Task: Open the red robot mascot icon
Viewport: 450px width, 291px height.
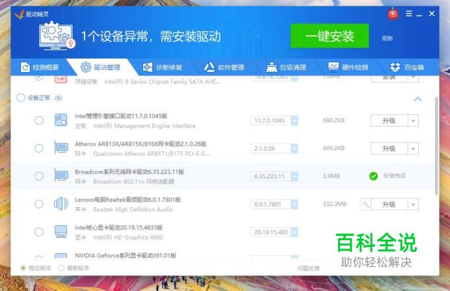Action: pos(393,14)
